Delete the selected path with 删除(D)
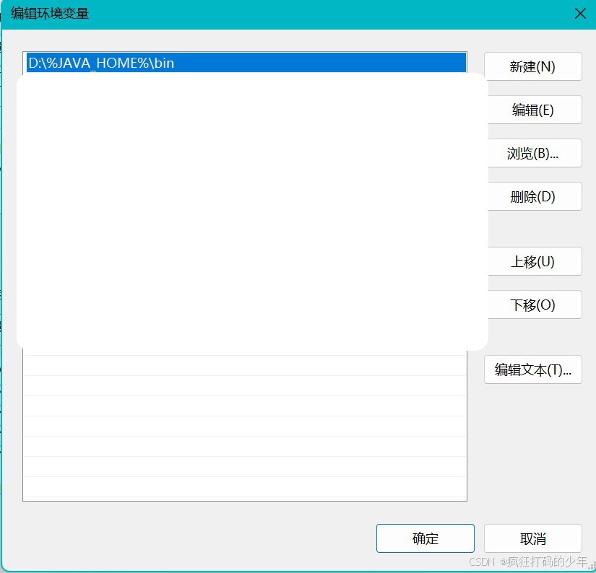This screenshot has width=596, height=573. click(533, 196)
